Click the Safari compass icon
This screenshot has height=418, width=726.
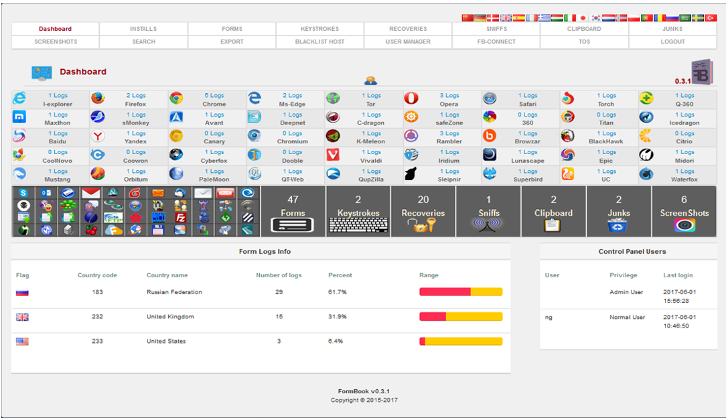[490, 99]
